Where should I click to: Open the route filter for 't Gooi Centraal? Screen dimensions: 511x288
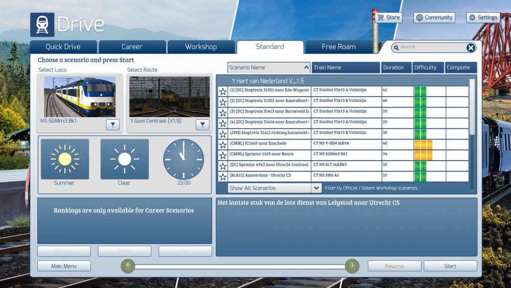tap(202, 125)
